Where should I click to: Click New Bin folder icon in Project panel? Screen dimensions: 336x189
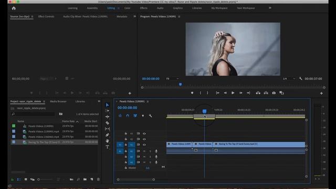click(85, 179)
